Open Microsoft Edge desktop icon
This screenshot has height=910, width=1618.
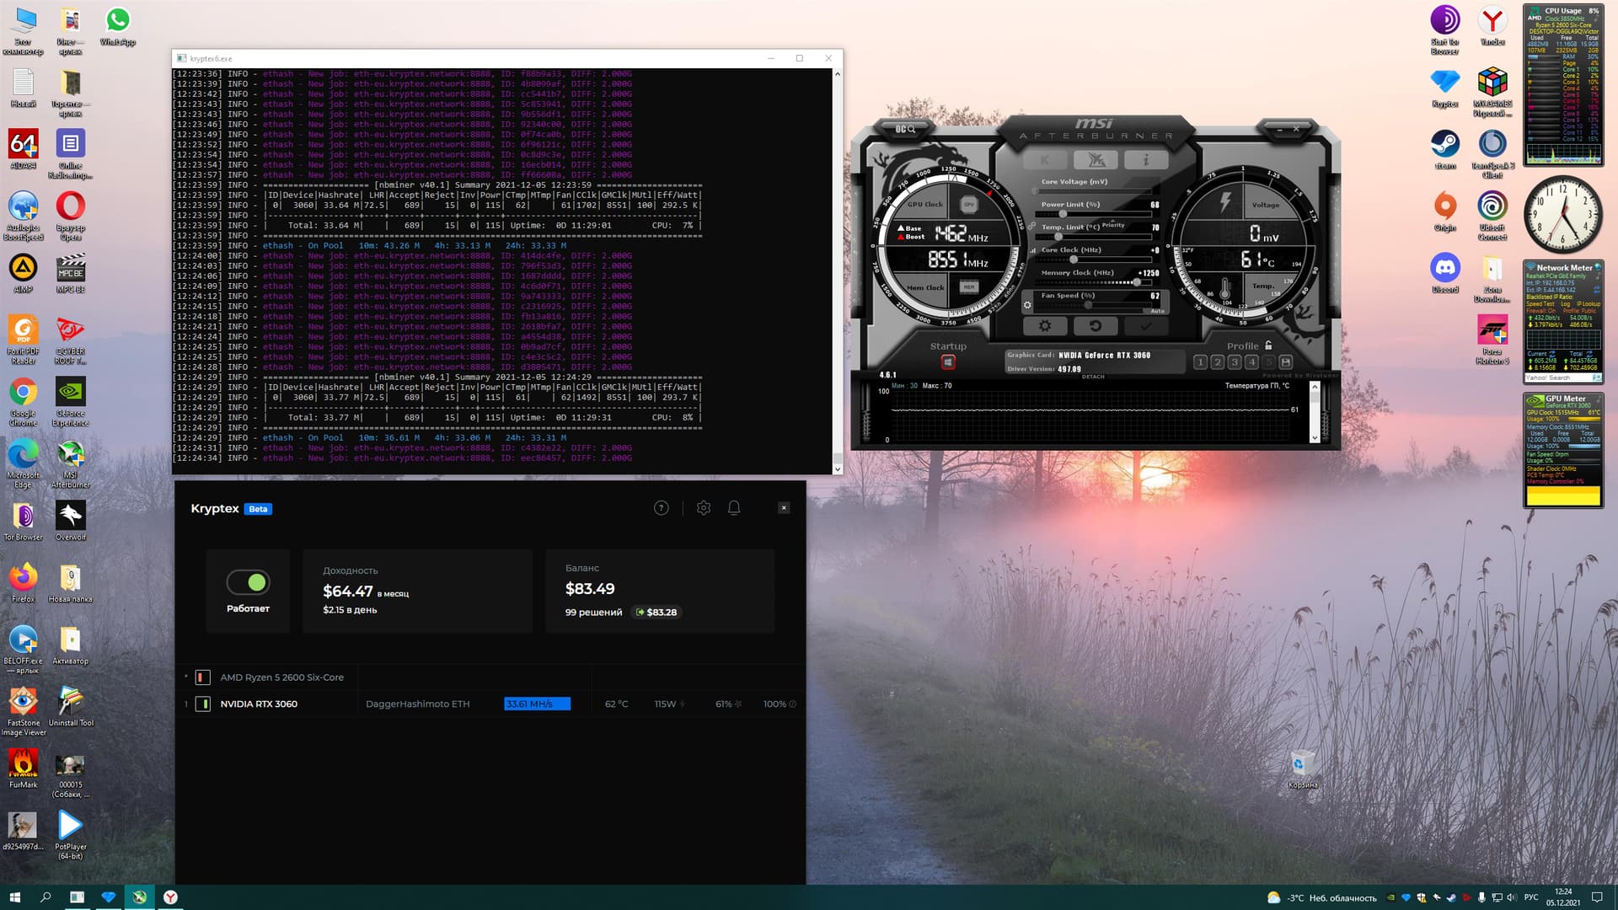pos(24,463)
